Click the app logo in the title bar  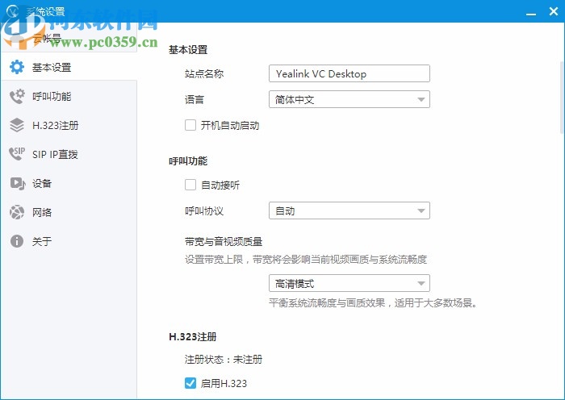[x=13, y=10]
